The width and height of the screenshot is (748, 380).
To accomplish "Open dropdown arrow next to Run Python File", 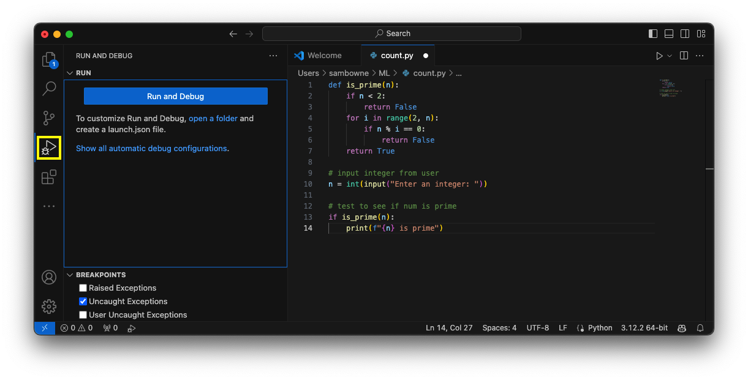I will 670,56.
